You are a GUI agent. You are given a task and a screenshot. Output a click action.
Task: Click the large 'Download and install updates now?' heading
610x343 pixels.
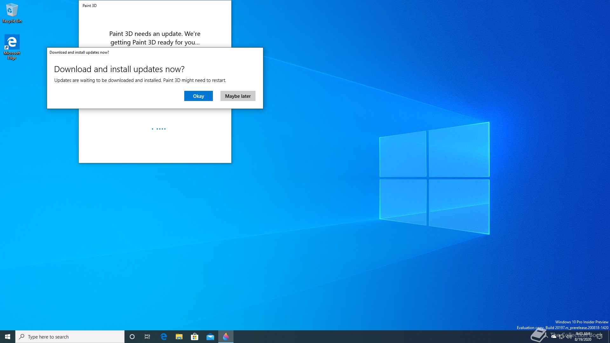119,69
